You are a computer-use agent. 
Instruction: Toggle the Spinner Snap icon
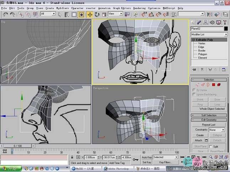pyautogui.click(x=166, y=14)
